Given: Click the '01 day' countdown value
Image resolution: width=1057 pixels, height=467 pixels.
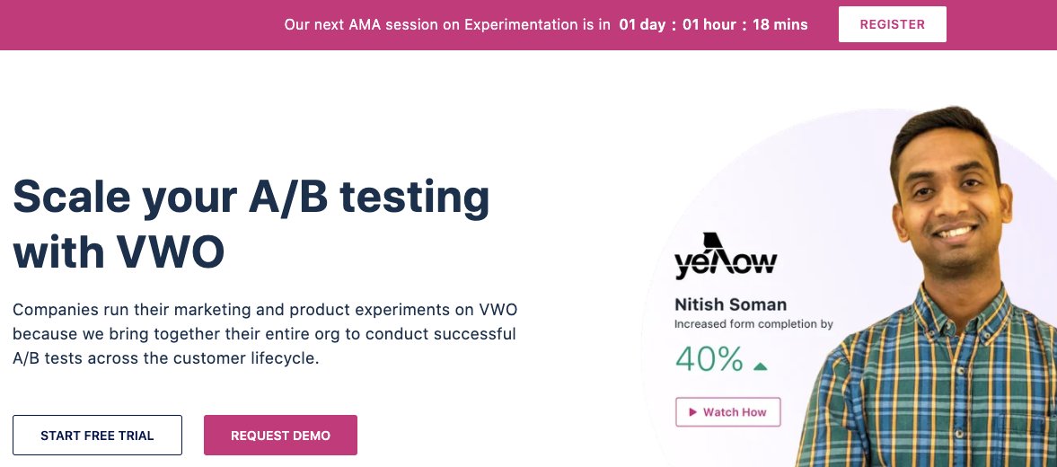Looking at the screenshot, I should (642, 25).
